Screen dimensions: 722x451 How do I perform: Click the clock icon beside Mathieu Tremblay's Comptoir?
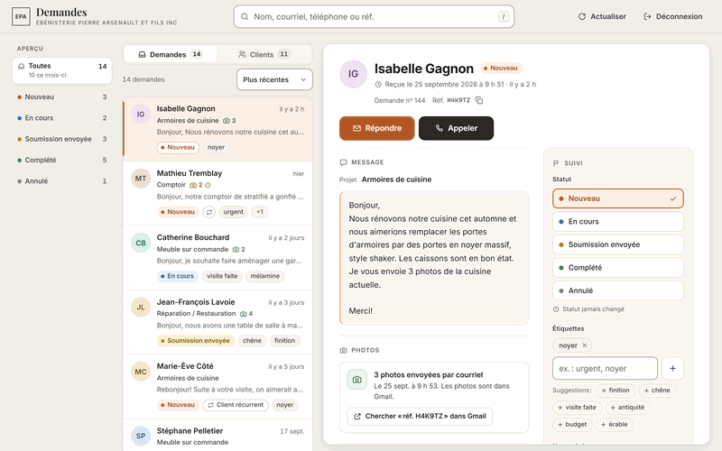pos(208,185)
